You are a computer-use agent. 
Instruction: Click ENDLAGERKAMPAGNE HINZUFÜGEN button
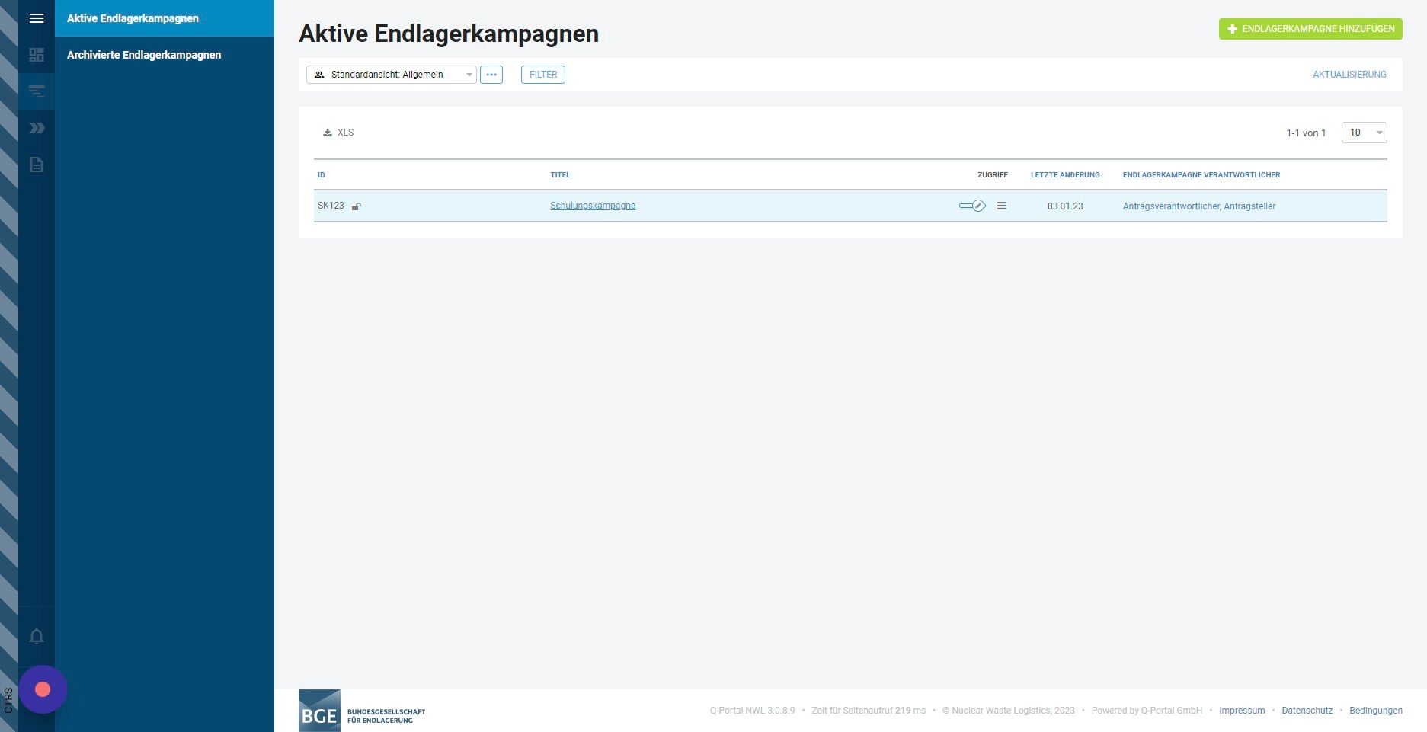pyautogui.click(x=1310, y=29)
